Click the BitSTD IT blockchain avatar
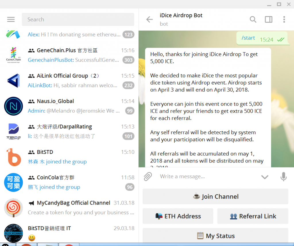 pyautogui.click(x=13, y=233)
